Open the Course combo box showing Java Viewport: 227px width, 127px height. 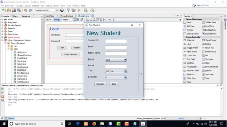[x=116, y=60]
